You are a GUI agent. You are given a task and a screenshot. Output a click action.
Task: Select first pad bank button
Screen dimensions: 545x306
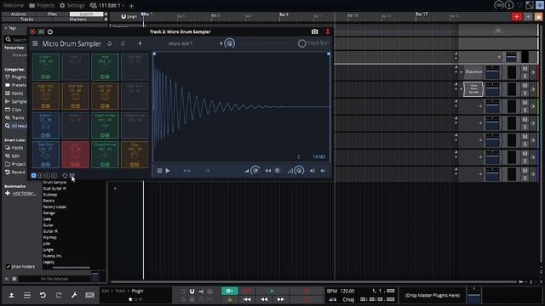click(34, 176)
